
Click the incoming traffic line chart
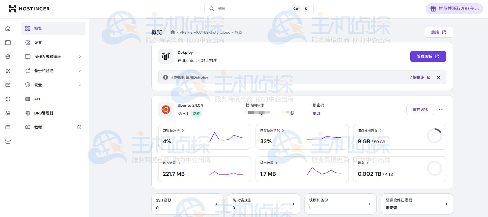coord(226,173)
